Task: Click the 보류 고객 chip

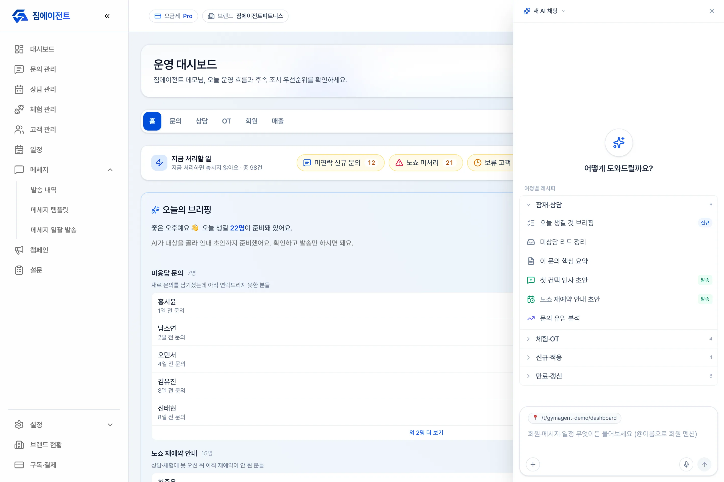Action: pos(490,163)
